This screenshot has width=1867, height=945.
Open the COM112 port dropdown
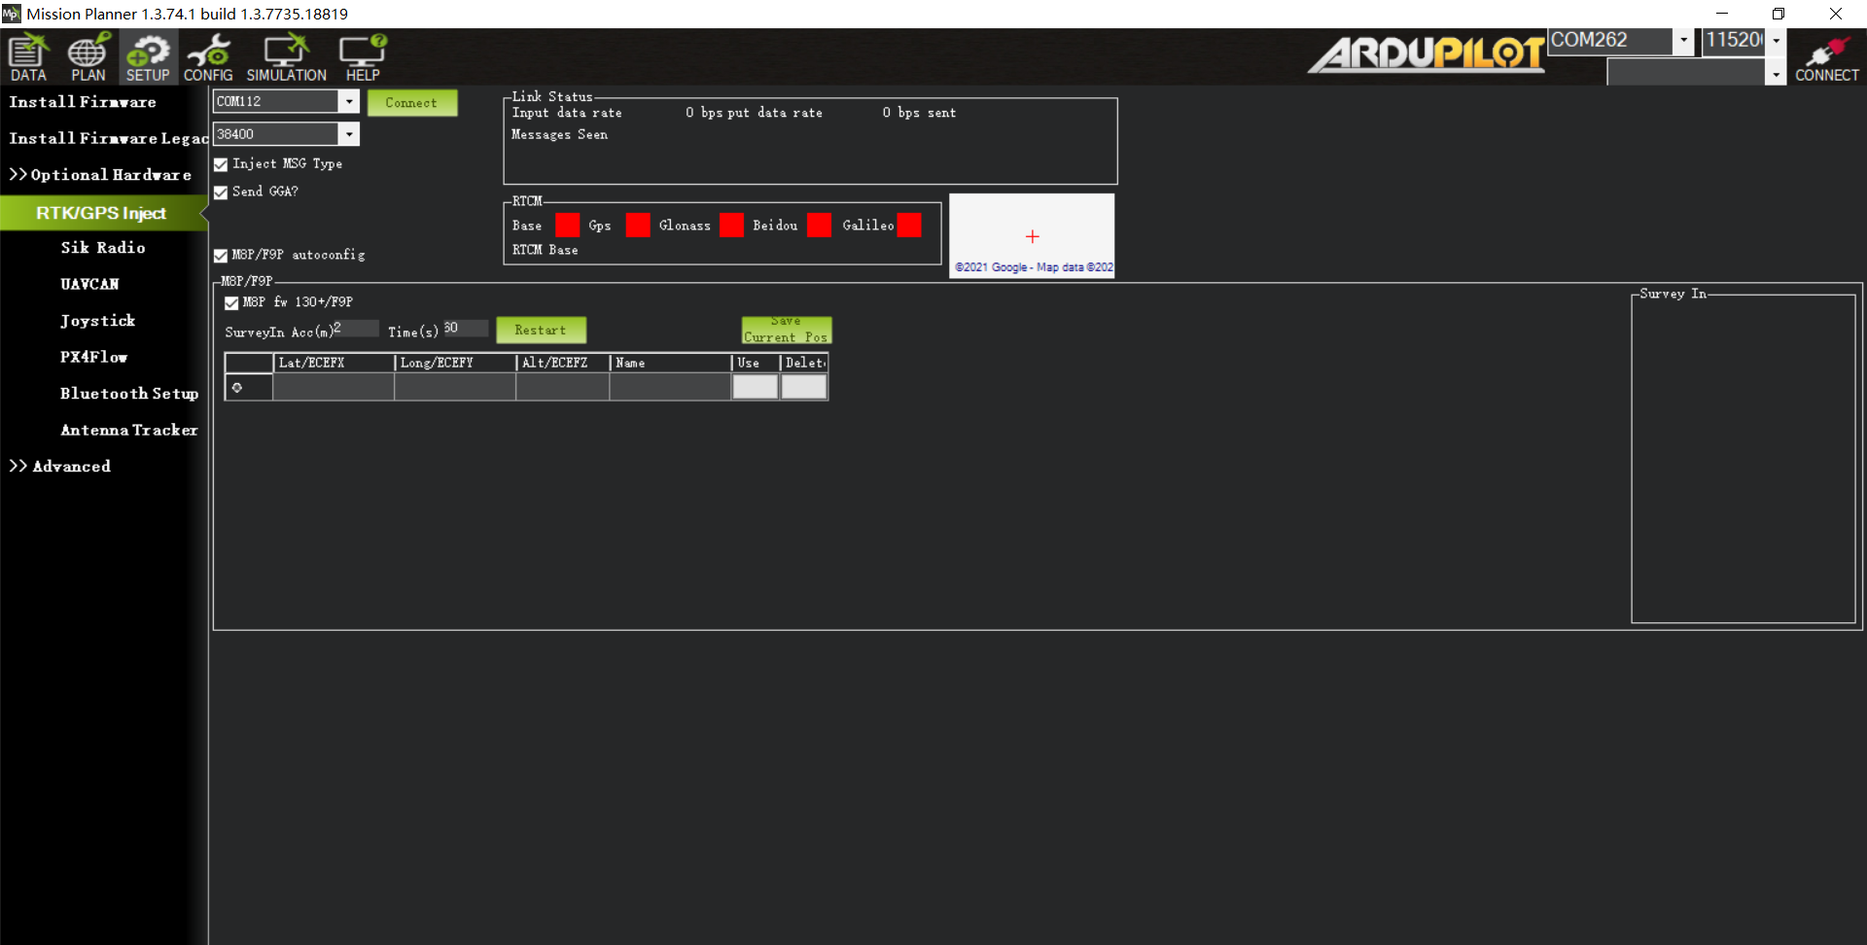[349, 101]
